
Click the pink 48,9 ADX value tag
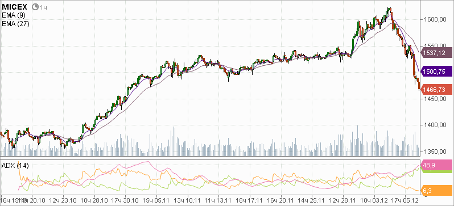(x=437, y=165)
